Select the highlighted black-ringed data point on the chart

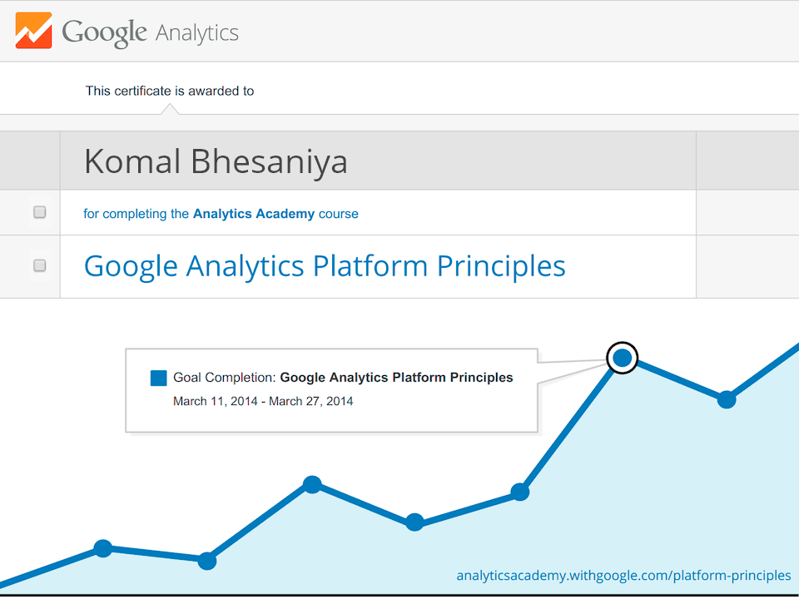coord(622,359)
